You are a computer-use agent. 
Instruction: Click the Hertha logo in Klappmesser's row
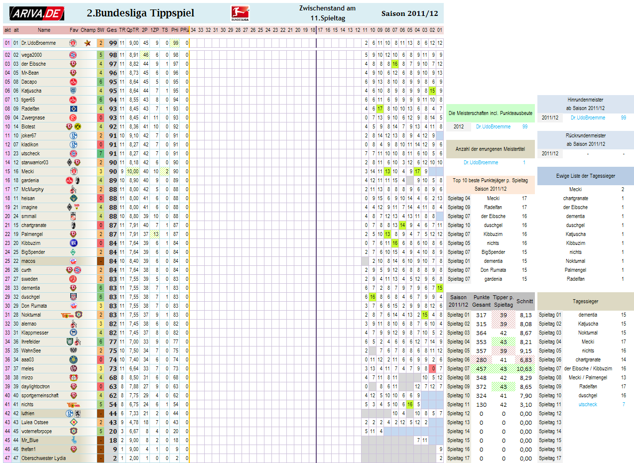click(73, 333)
